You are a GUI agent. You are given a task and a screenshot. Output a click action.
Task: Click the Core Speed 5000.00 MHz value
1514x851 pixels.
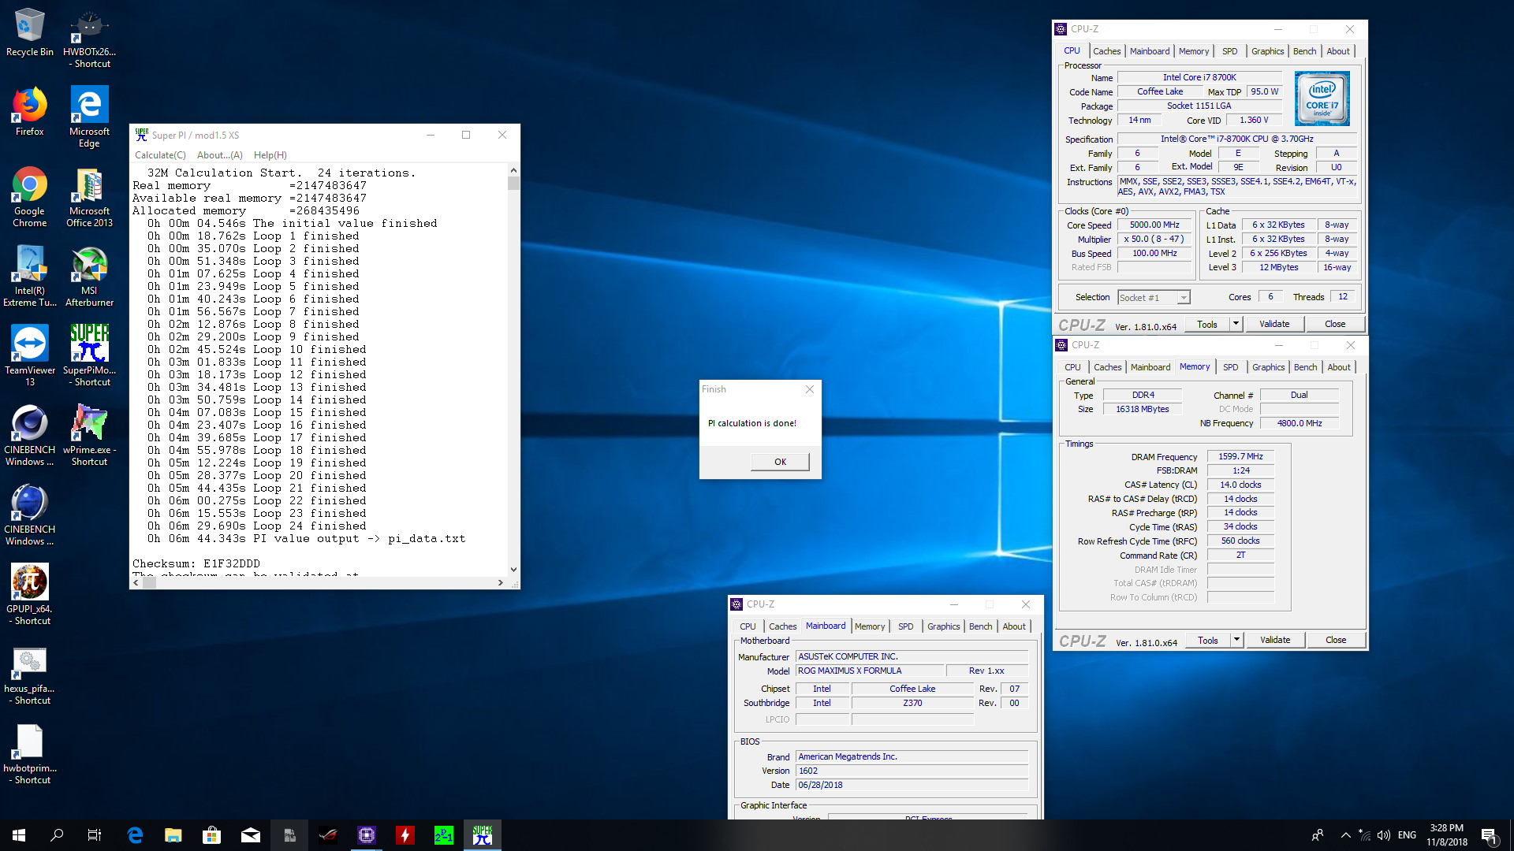point(1154,225)
